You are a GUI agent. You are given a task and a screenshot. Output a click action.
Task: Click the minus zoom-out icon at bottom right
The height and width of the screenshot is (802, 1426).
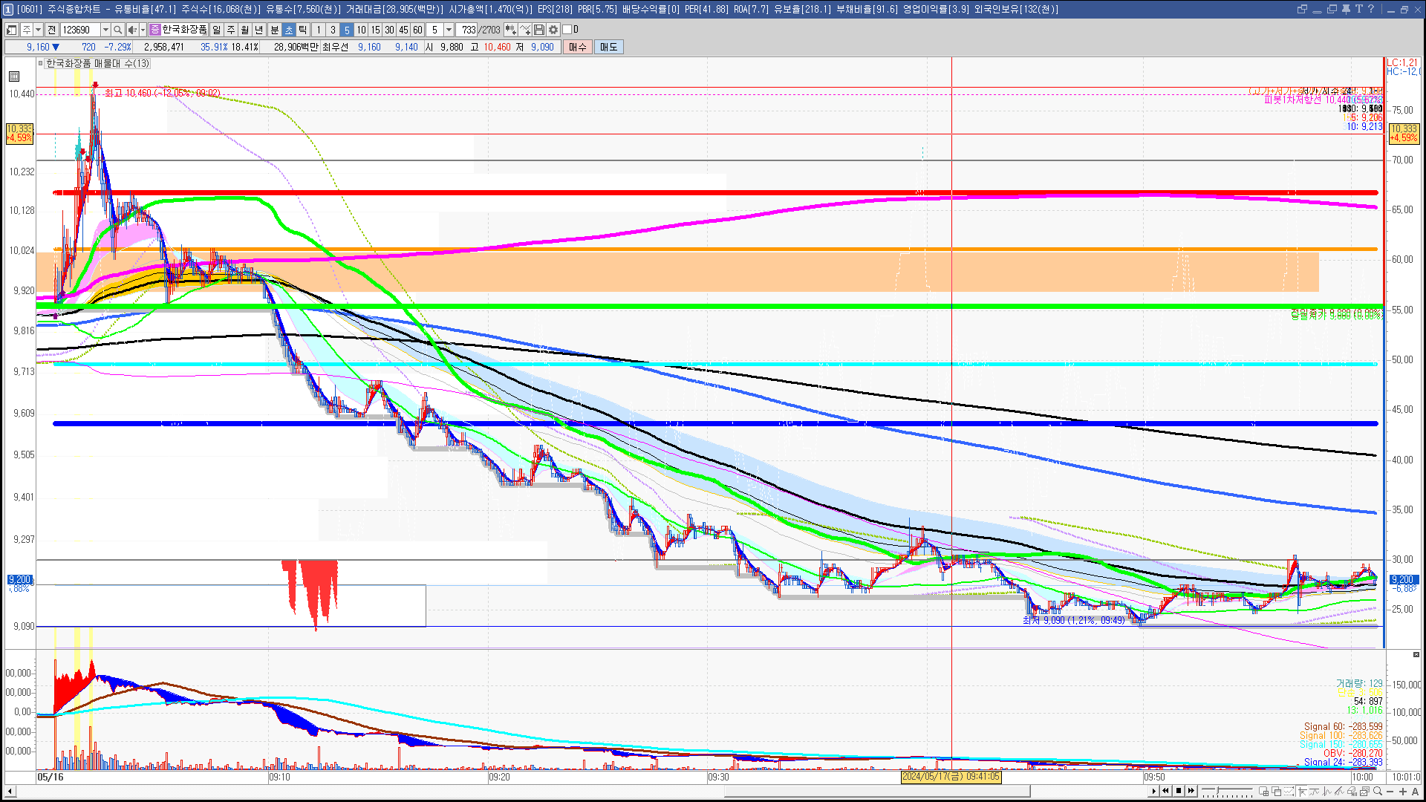(1390, 792)
